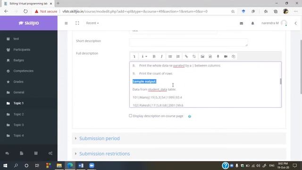Open the Recent dropdown menu
The width and height of the screenshot is (302, 170).
pyautogui.click(x=92, y=23)
